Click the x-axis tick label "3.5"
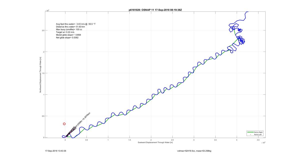 coord(215,140)
